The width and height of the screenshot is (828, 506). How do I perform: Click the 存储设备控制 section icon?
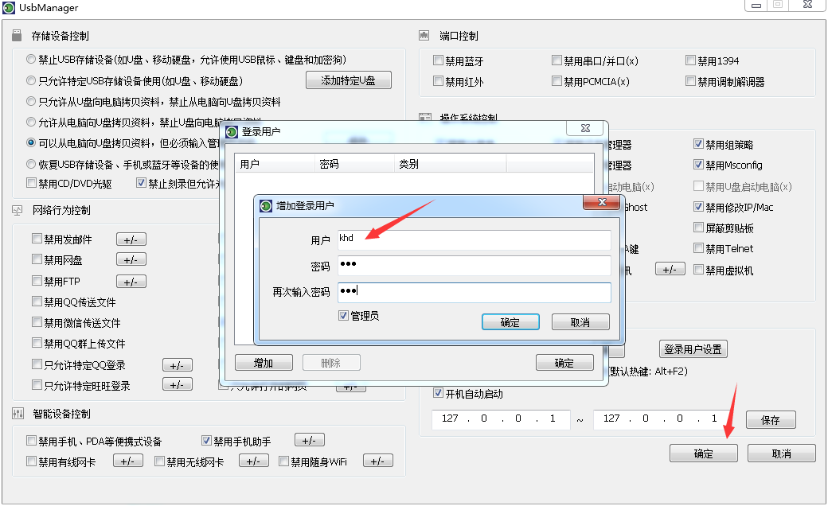coord(15,35)
